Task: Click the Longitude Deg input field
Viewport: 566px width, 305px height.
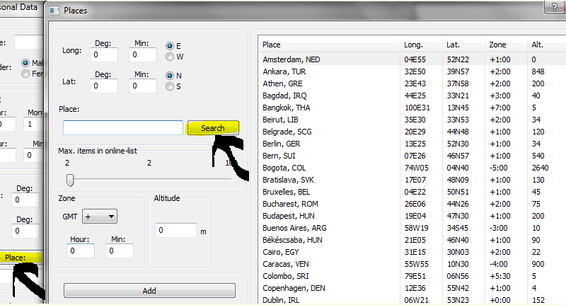Action: click(104, 54)
